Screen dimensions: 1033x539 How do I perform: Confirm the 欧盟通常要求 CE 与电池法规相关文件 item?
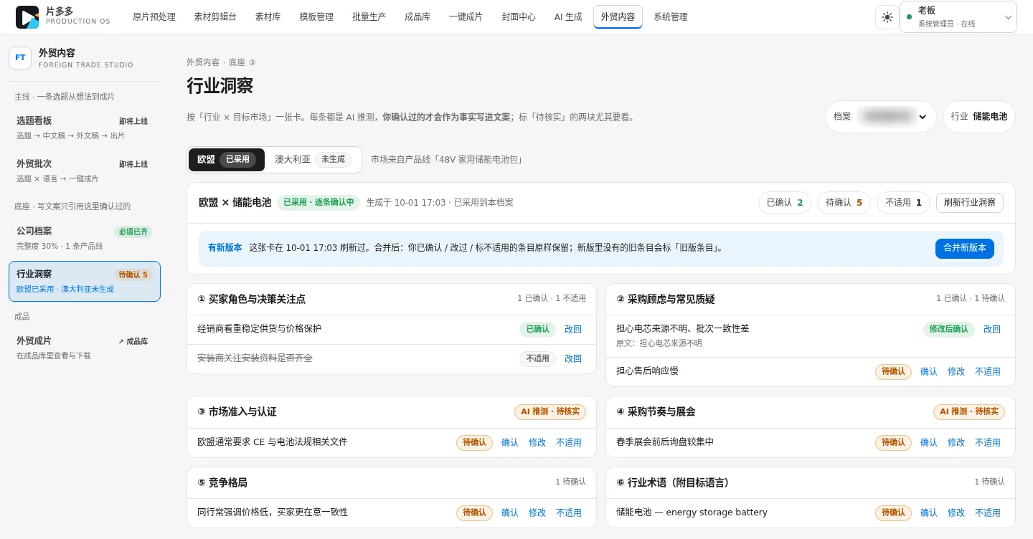pos(510,443)
